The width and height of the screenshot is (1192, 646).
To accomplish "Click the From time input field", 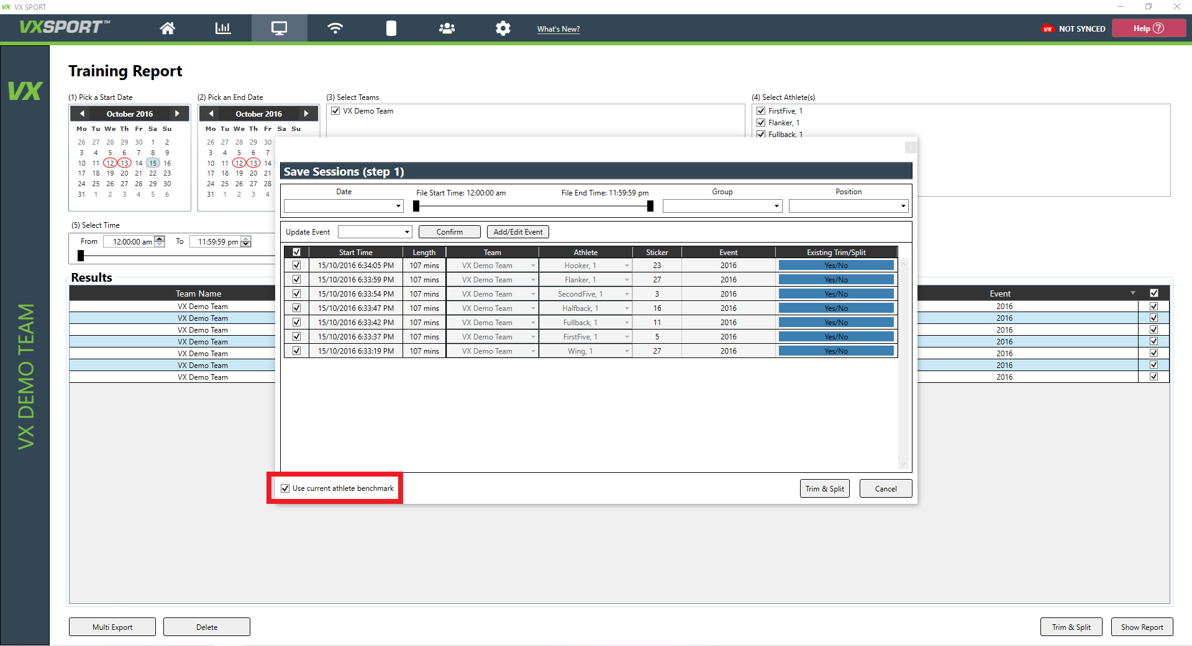I will pos(129,242).
